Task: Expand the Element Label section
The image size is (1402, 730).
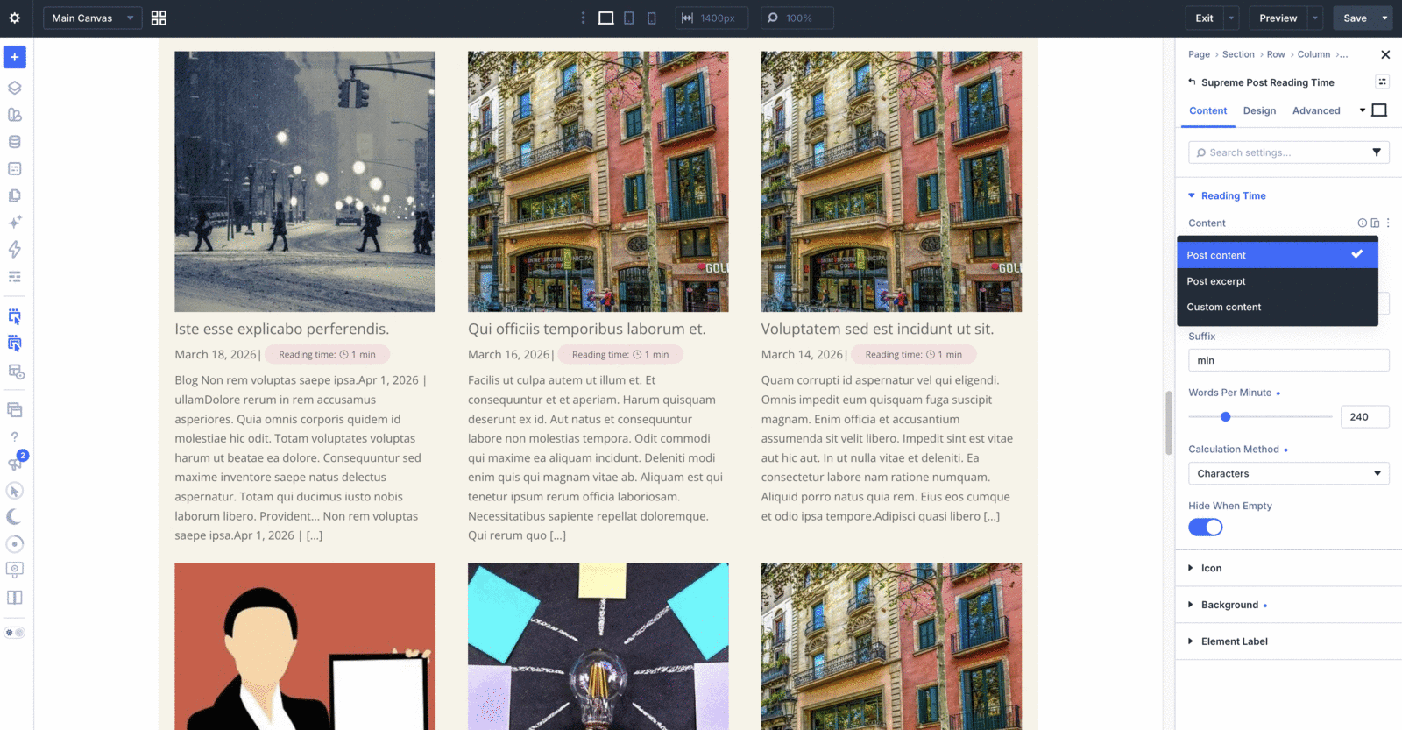Action: click(1228, 642)
